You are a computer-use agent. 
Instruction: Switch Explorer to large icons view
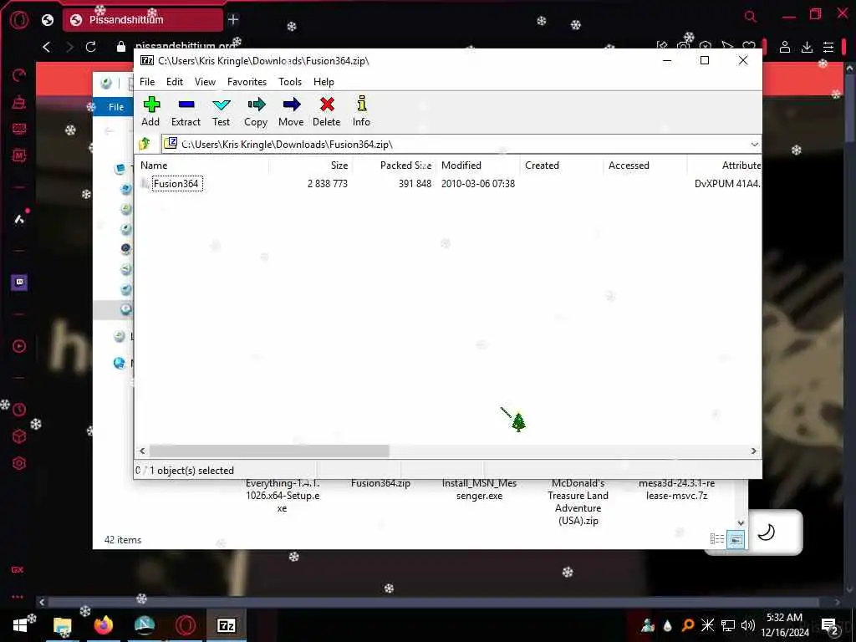pos(736,539)
